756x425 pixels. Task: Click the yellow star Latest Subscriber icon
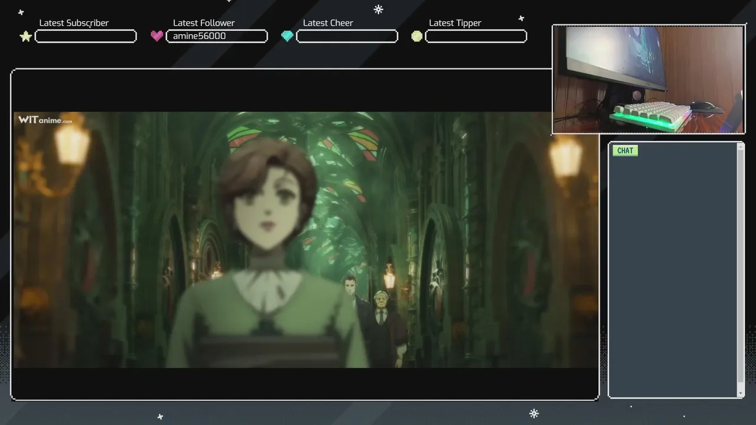coord(25,37)
